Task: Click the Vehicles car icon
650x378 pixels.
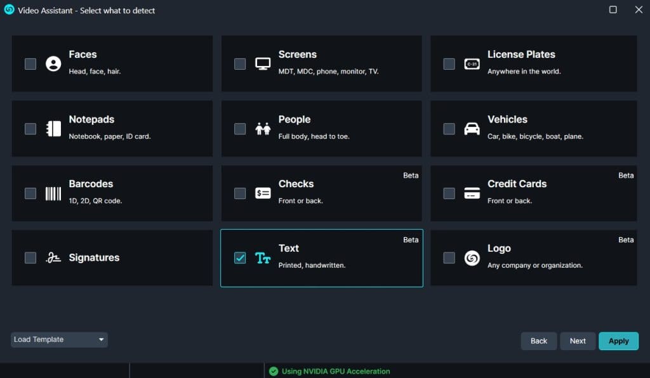Action: (472, 129)
